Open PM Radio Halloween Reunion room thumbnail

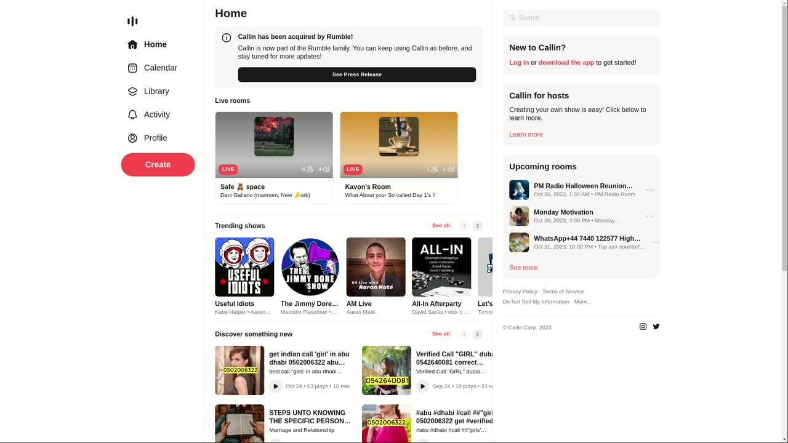519,190
